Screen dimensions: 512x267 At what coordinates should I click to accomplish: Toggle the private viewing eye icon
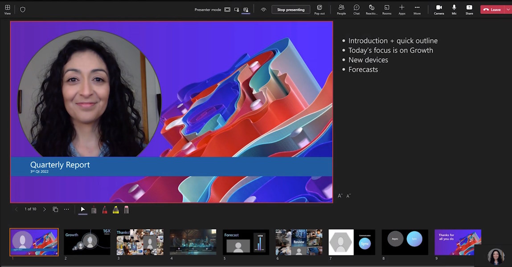[x=263, y=9]
